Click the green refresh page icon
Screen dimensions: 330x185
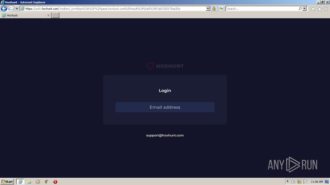221,9
